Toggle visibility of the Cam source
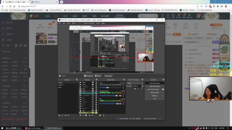Viewport: 232px width, 130px height. [93, 91]
